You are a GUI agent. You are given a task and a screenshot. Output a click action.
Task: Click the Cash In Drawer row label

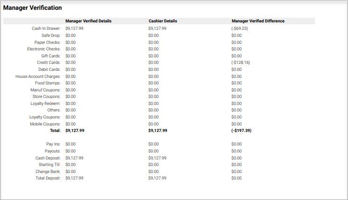[46, 28]
